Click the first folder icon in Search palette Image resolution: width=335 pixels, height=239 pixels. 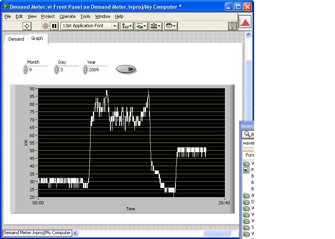(246, 164)
